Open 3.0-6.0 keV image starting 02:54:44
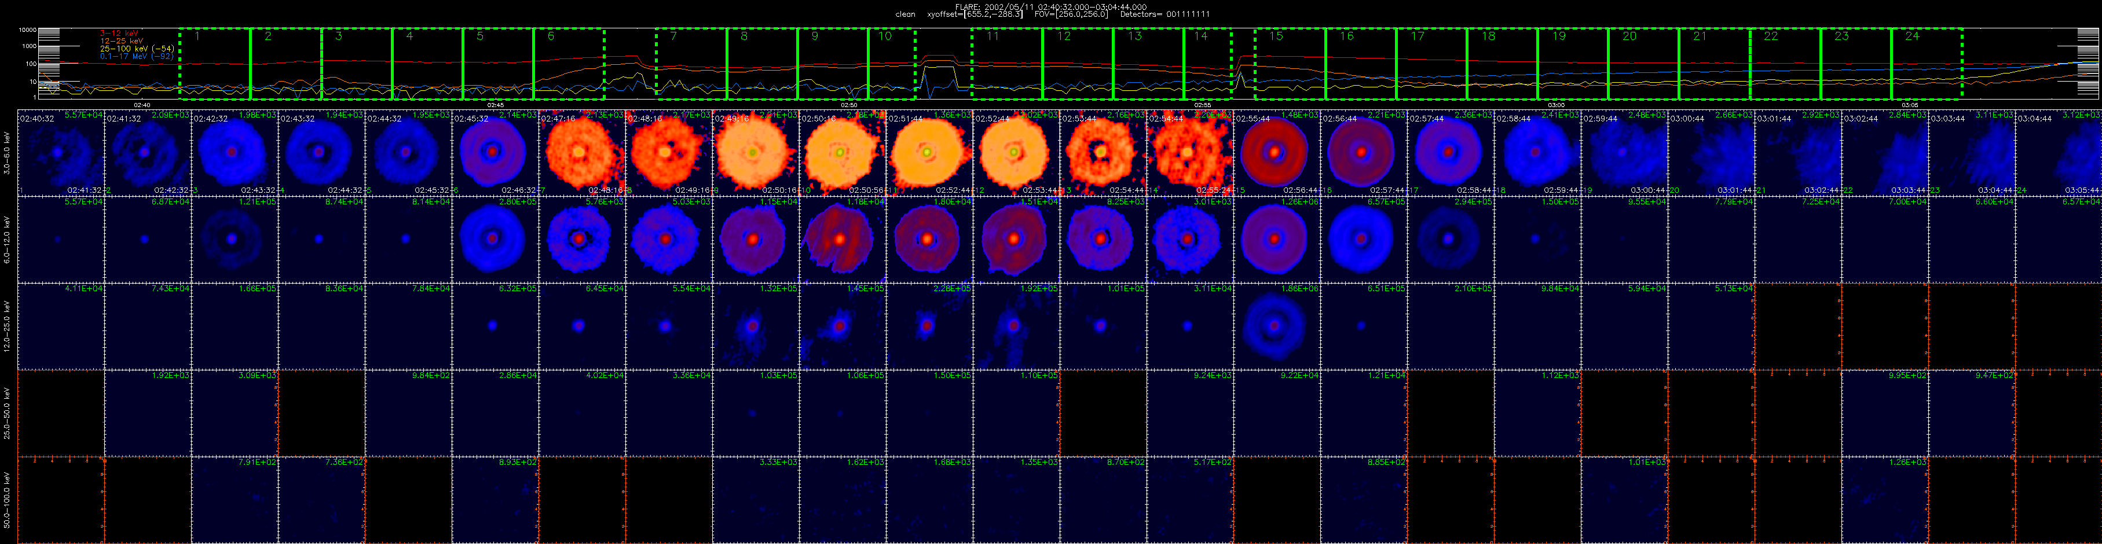2102x544 pixels. pos(1191,153)
